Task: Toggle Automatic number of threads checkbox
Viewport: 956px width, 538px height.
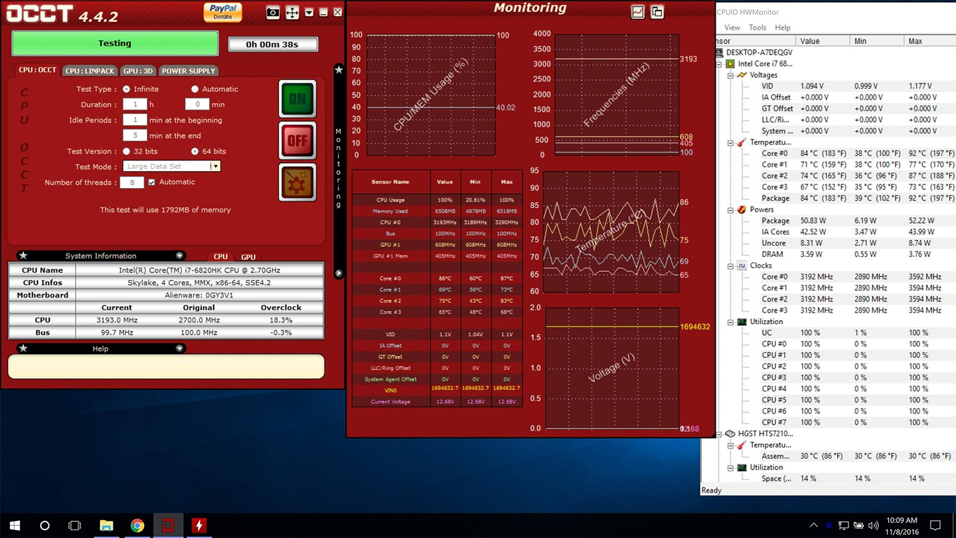Action: point(152,182)
